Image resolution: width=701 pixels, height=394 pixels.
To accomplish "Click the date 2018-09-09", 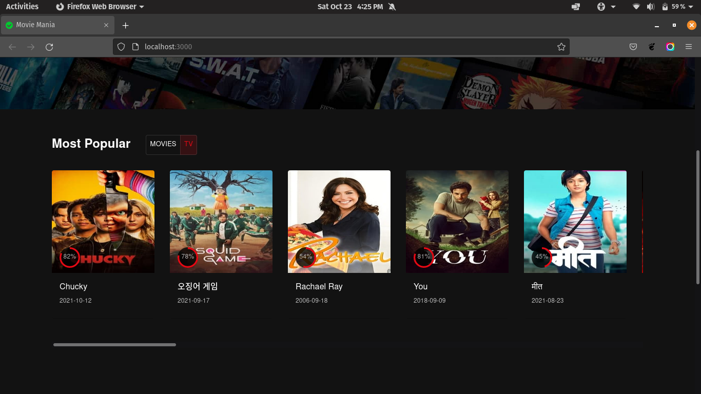I will pyautogui.click(x=430, y=301).
